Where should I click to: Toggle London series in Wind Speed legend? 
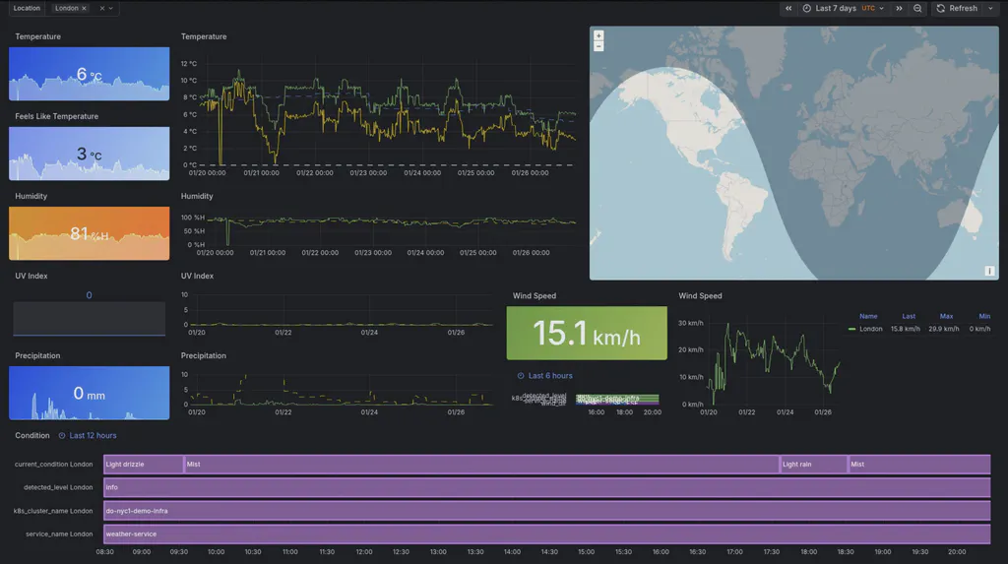point(870,329)
